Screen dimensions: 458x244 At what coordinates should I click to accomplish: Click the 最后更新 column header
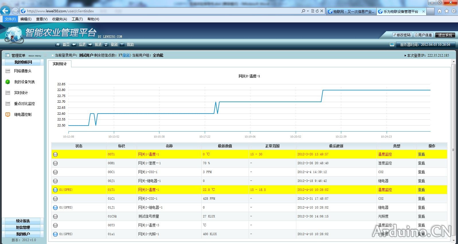(x=336, y=146)
